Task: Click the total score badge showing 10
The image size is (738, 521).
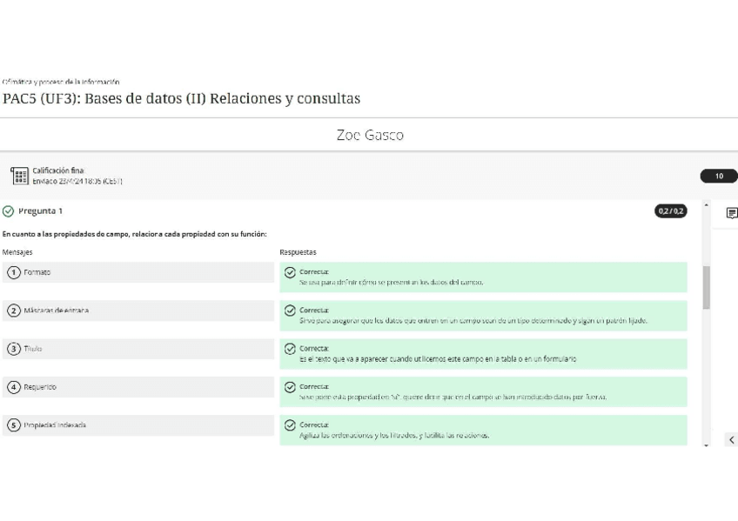Action: [x=718, y=177]
